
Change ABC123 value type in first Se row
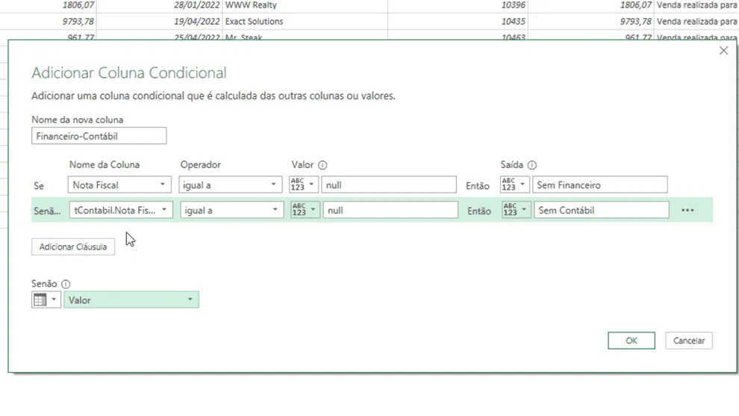tap(304, 184)
